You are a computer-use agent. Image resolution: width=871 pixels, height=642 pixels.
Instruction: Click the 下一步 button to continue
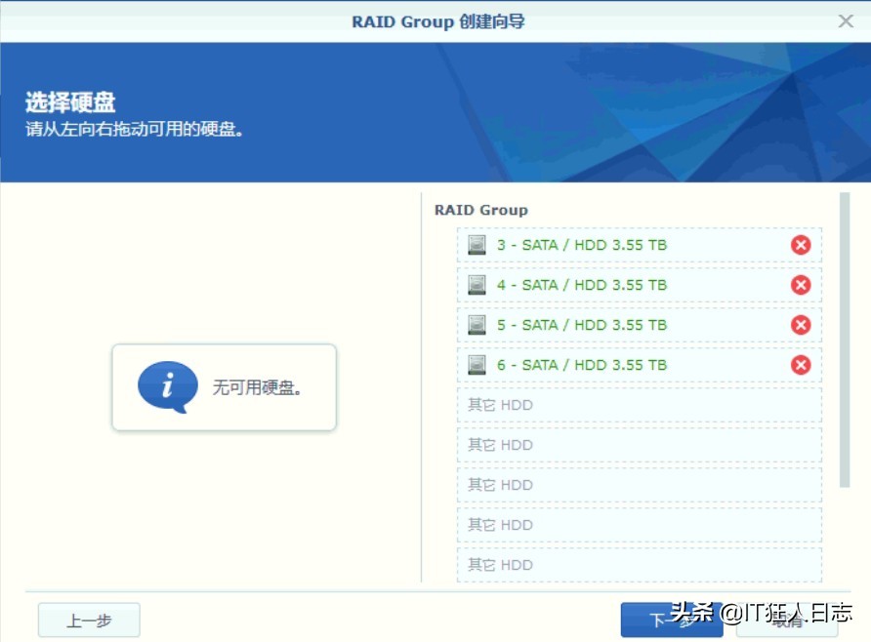click(x=672, y=619)
